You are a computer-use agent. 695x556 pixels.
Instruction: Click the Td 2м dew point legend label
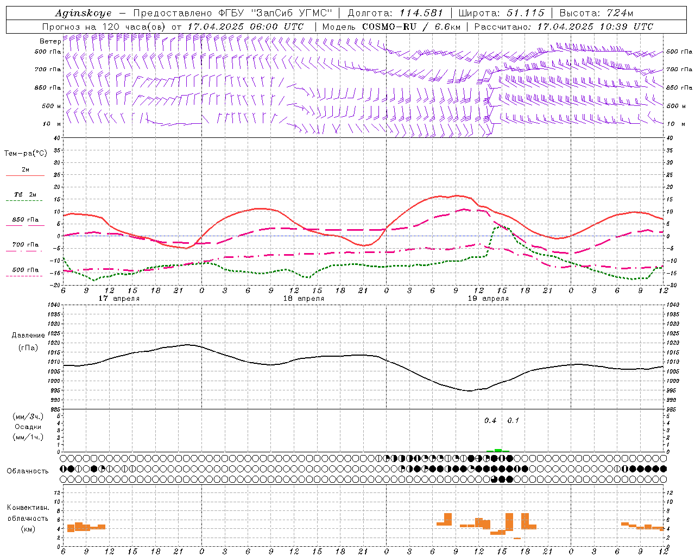tap(26, 194)
